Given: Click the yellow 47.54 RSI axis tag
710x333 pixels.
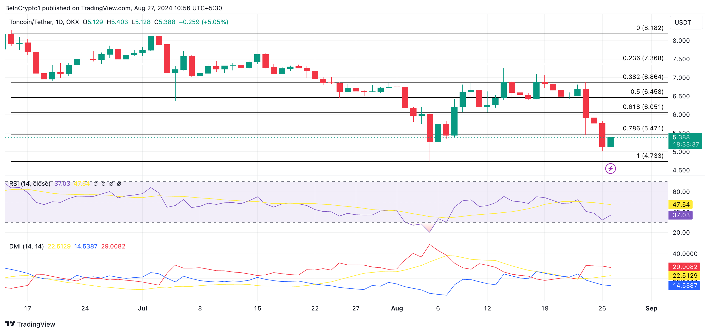Looking at the screenshot, I should 681,204.
